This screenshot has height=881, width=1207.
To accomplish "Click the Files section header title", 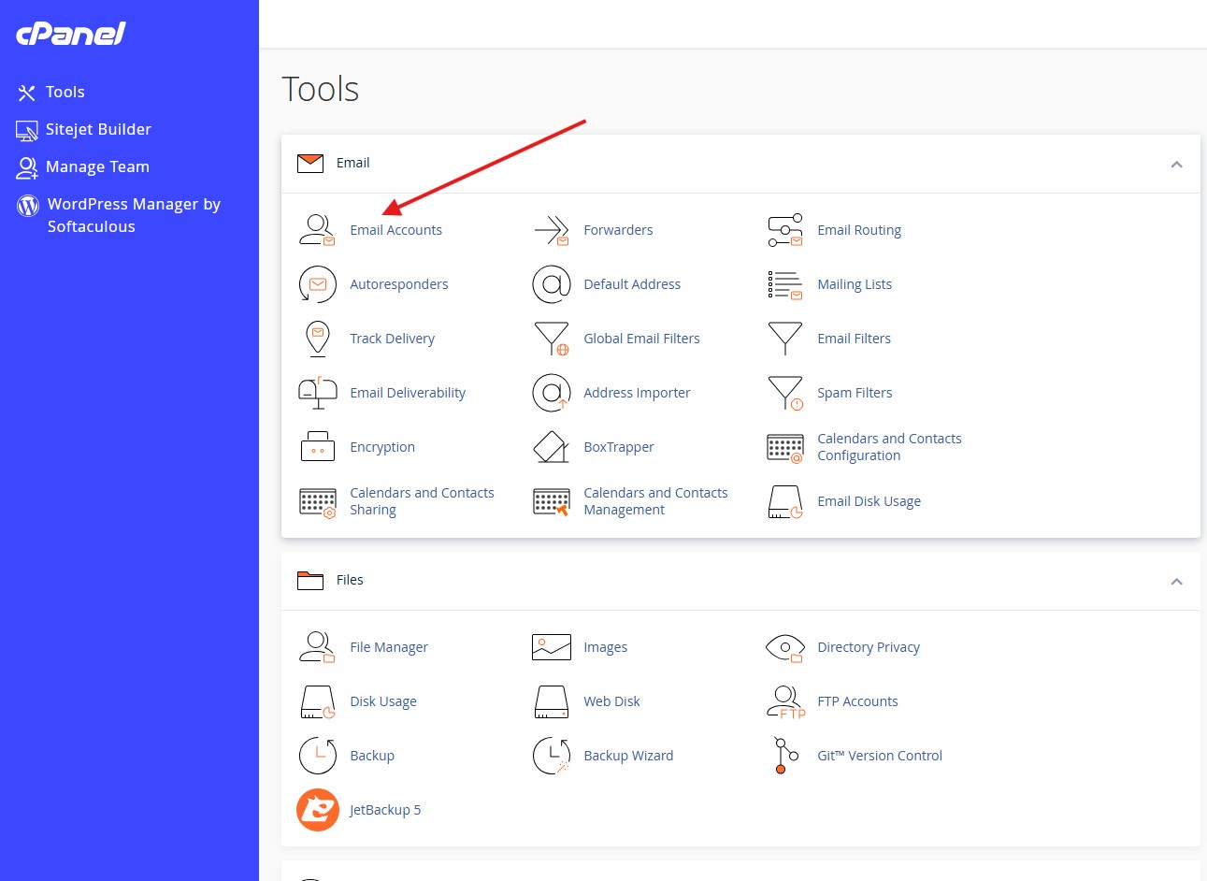I will (x=350, y=580).
